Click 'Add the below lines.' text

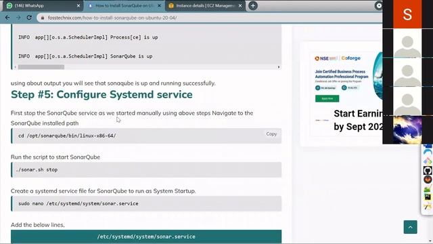38,225
